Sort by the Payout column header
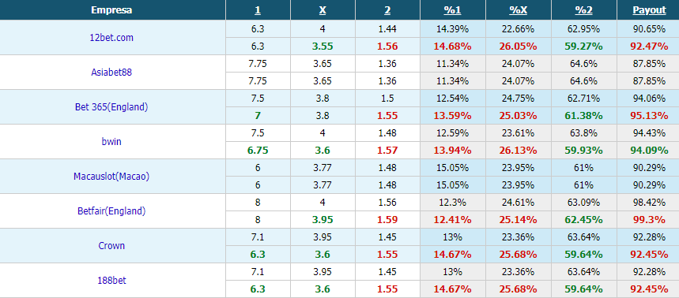 [x=649, y=10]
